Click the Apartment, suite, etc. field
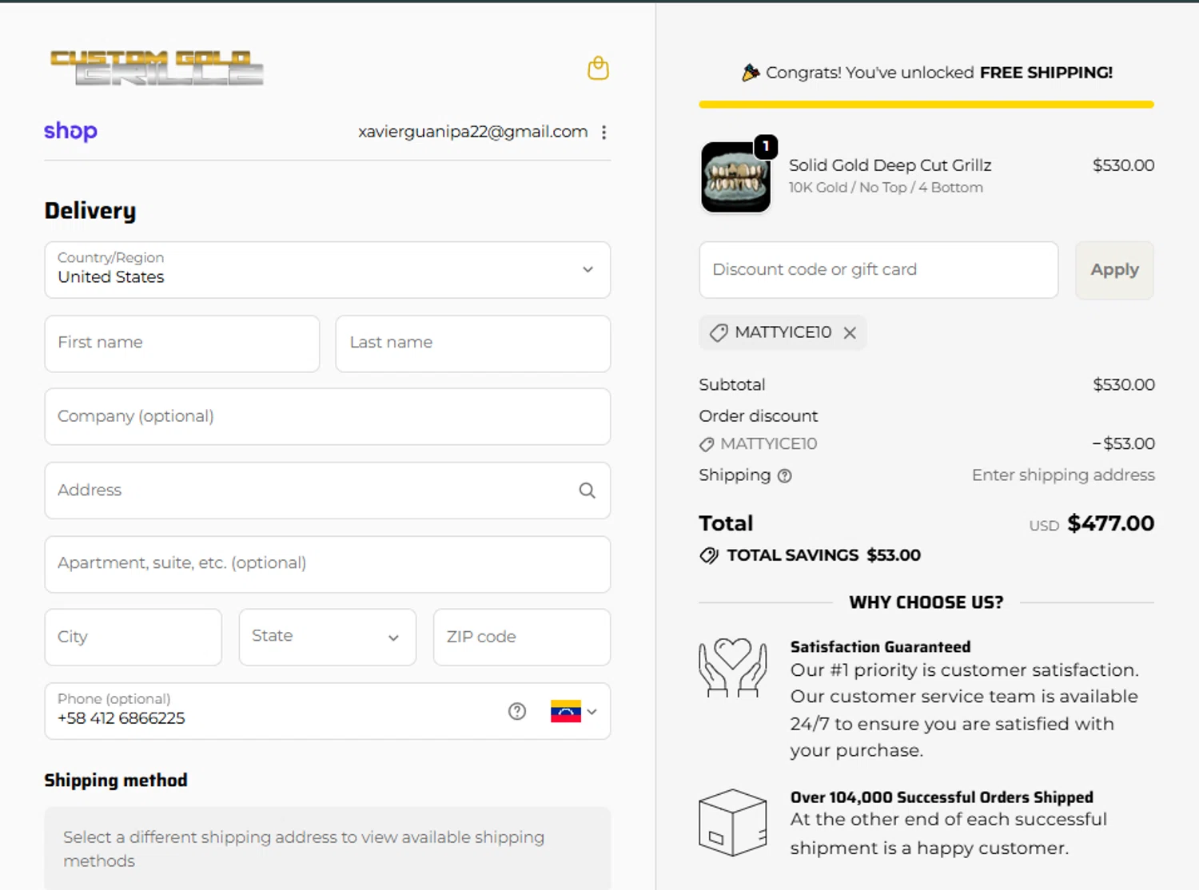Viewport: 1199px width, 890px height. 328,564
